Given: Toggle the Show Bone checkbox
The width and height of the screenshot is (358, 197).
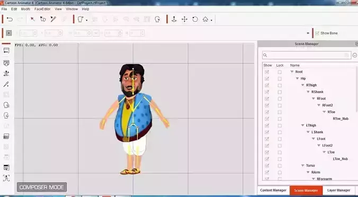Looking at the screenshot, I should pyautogui.click(x=317, y=33).
